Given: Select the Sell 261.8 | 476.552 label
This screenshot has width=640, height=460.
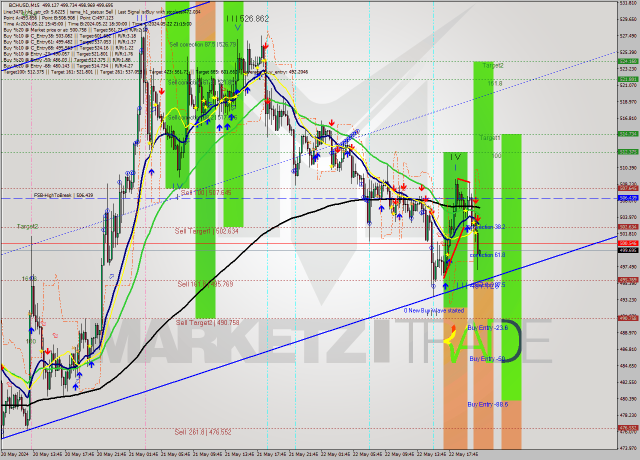Looking at the screenshot, I should pos(203,432).
